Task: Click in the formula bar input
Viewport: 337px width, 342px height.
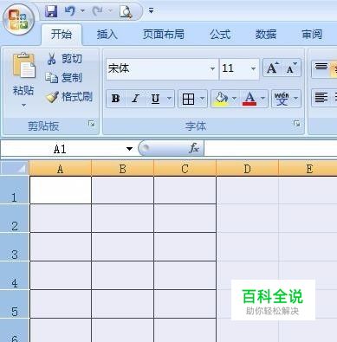Action: [270, 149]
